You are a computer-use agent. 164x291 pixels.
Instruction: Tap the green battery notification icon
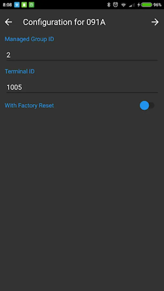[24, 5]
